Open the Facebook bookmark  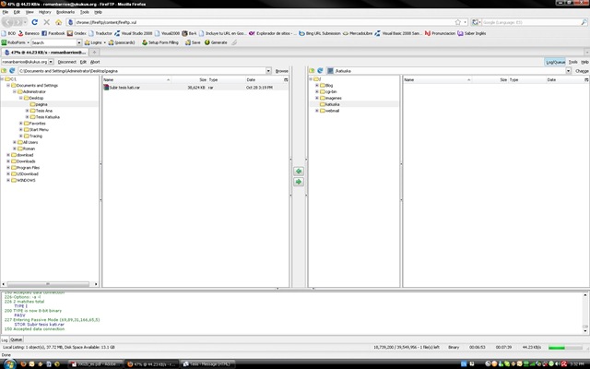pyautogui.click(x=53, y=33)
